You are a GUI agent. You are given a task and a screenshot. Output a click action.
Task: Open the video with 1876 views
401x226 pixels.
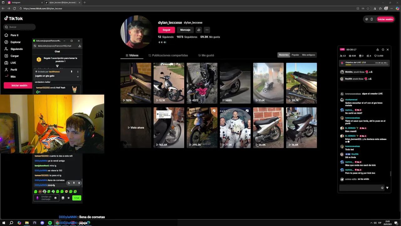pyautogui.click(x=136, y=83)
